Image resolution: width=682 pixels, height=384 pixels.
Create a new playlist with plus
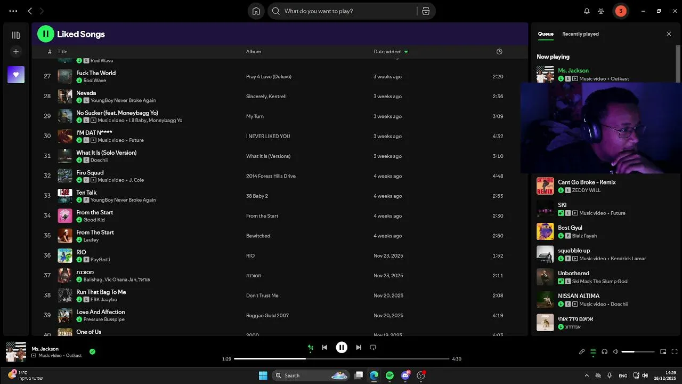[x=16, y=52]
